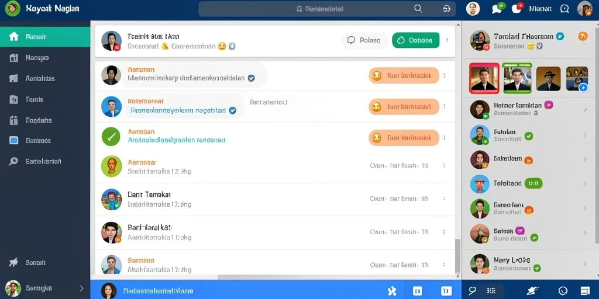Click the pinwheel icon in the blue bottom bar
Image resolution: width=599 pixels, height=299 pixels.
(x=391, y=291)
